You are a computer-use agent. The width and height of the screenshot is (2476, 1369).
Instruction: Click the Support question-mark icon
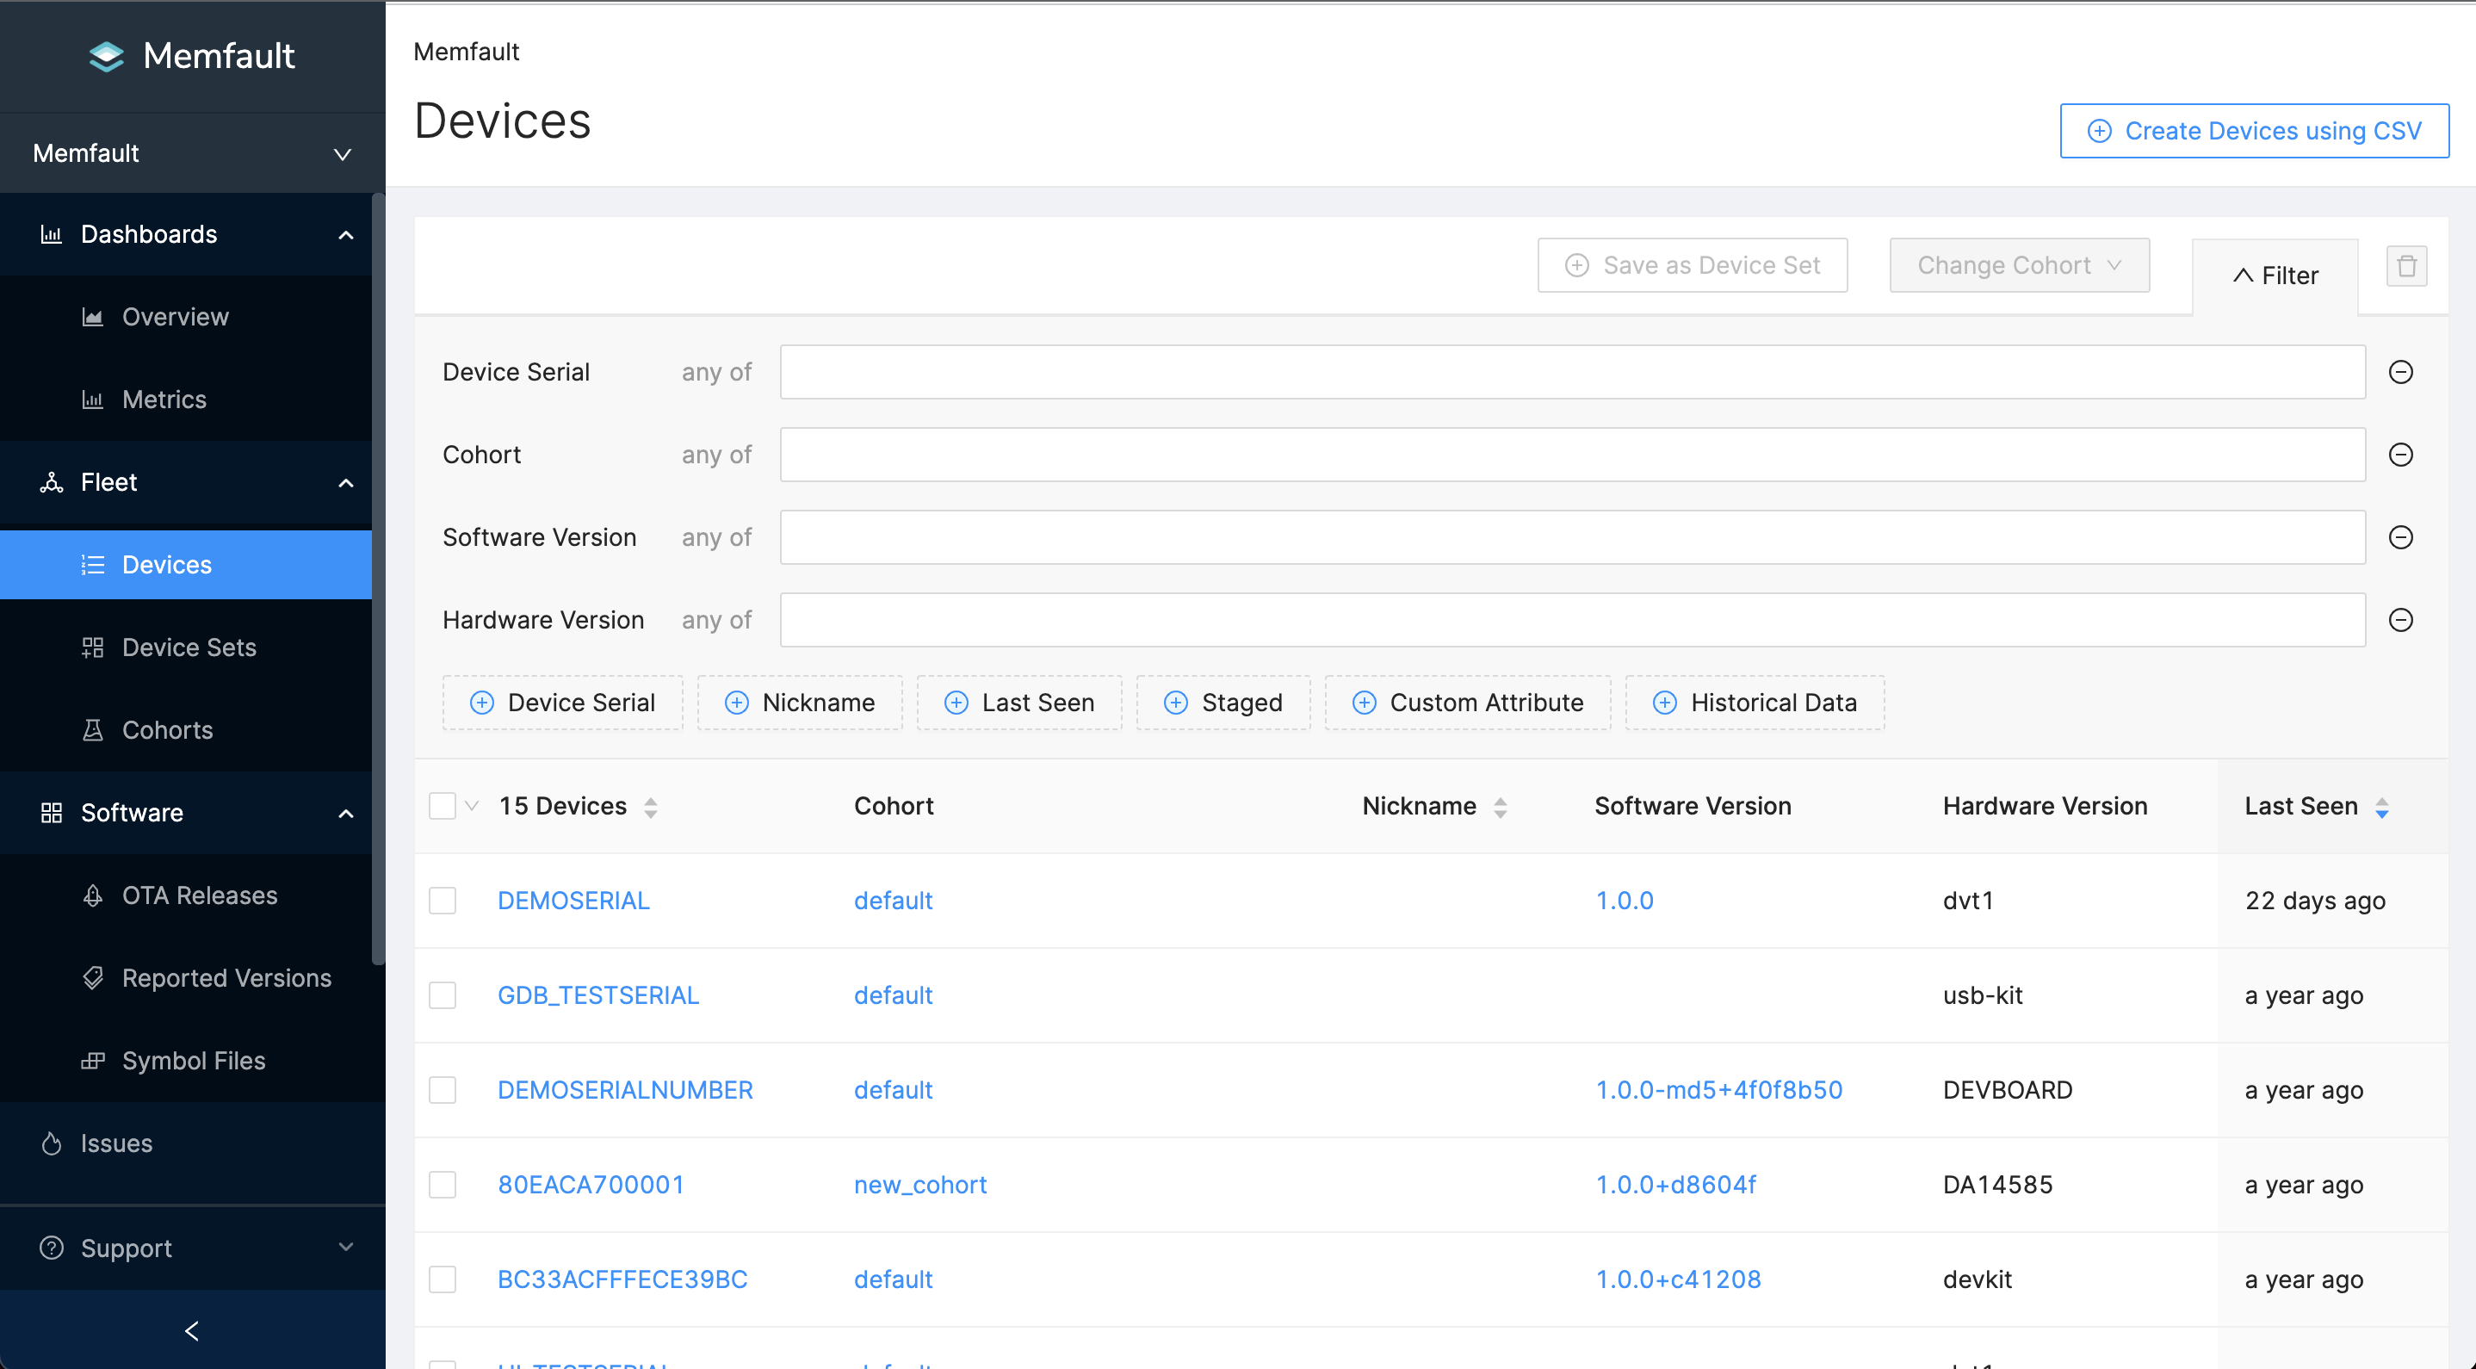coord(51,1248)
